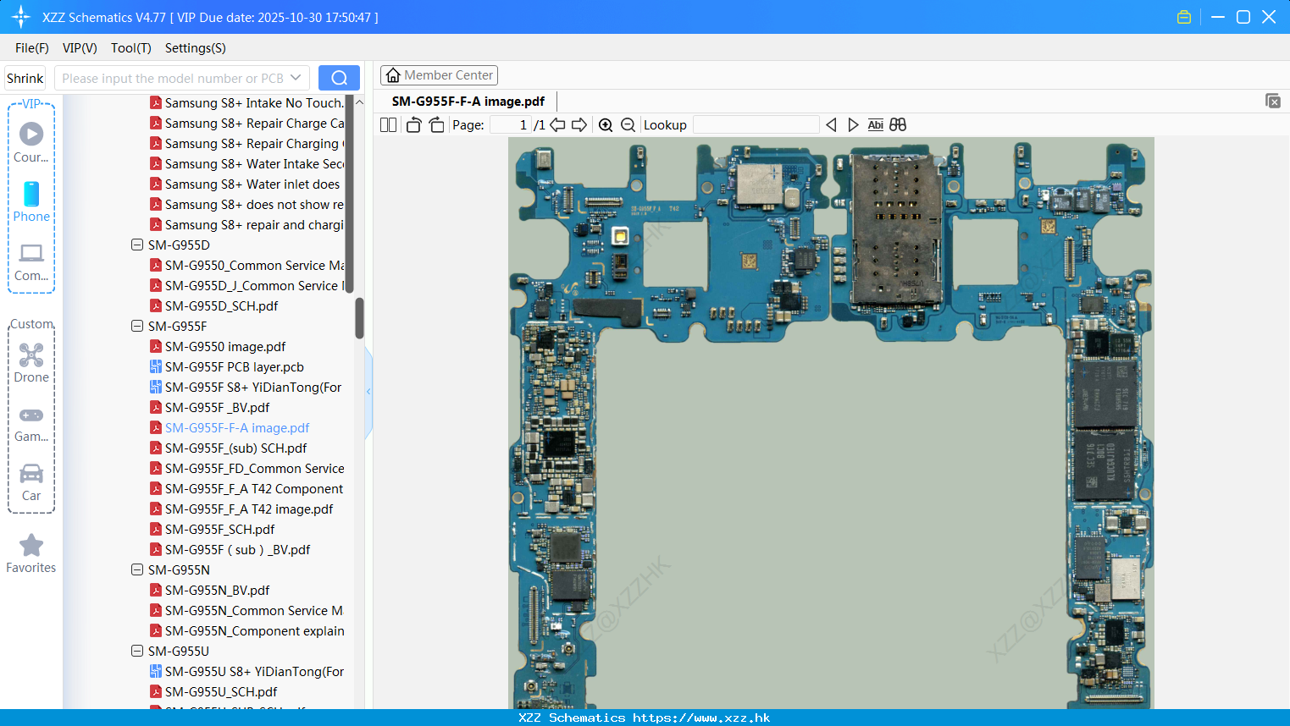Open Favorites star icon
1290x726 pixels.
(31, 545)
